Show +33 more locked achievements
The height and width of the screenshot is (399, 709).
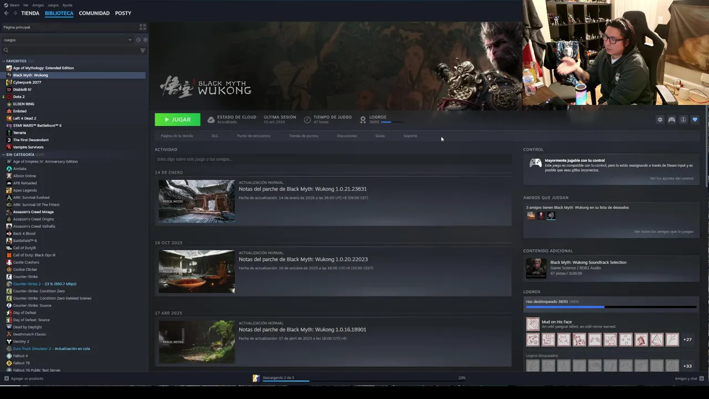point(687,366)
